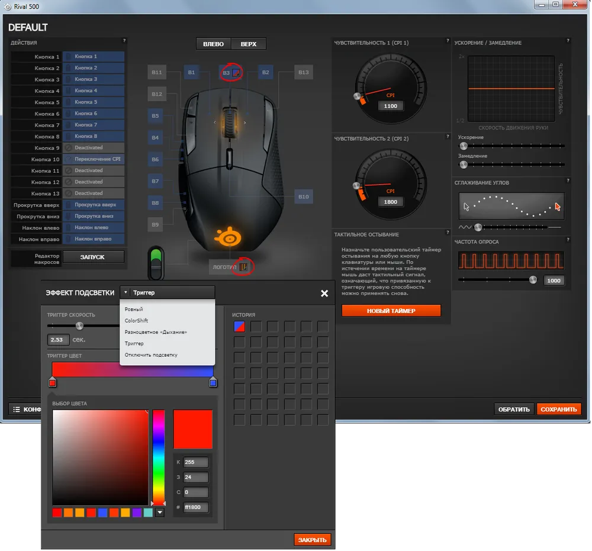The width and height of the screenshot is (592, 551).
Task: Pick the cyan preset color swatch
Action: coord(148,513)
